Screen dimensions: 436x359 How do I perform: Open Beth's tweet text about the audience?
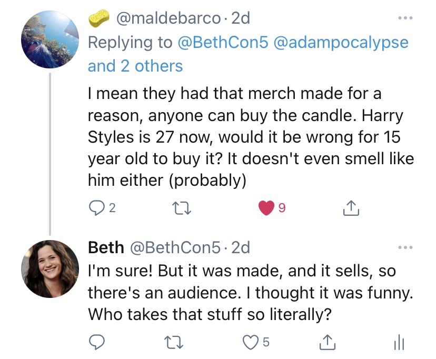(x=241, y=293)
